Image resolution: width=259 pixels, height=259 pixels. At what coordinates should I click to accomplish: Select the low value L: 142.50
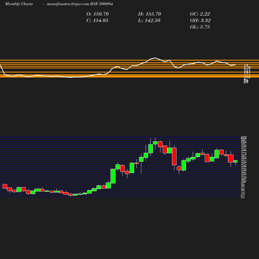click(x=149, y=21)
